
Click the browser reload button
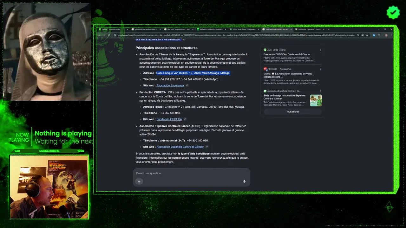[109, 35]
